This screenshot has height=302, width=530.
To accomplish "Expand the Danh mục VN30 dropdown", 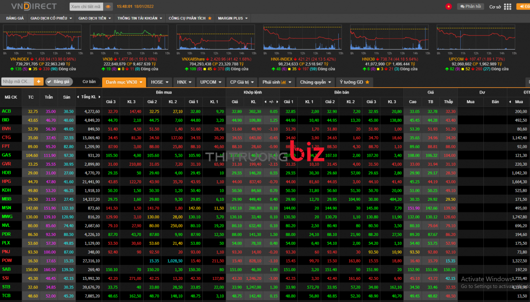I will coord(124,82).
